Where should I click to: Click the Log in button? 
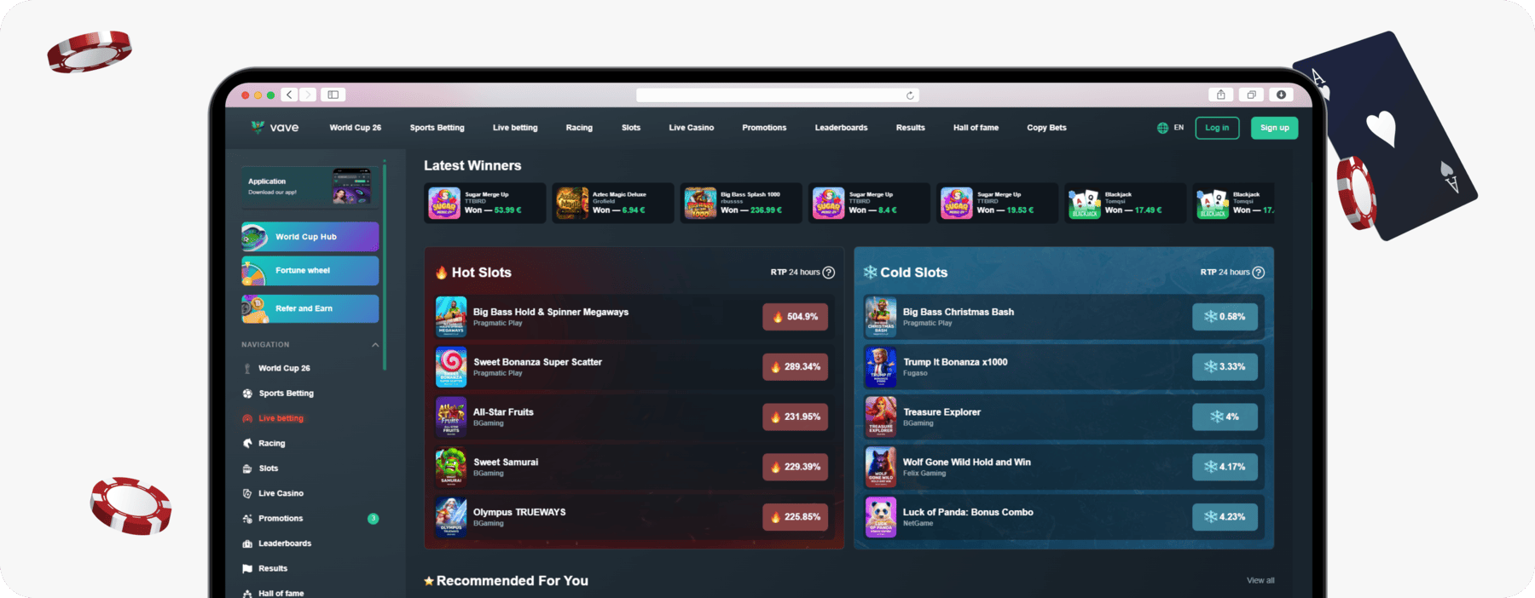(x=1217, y=128)
